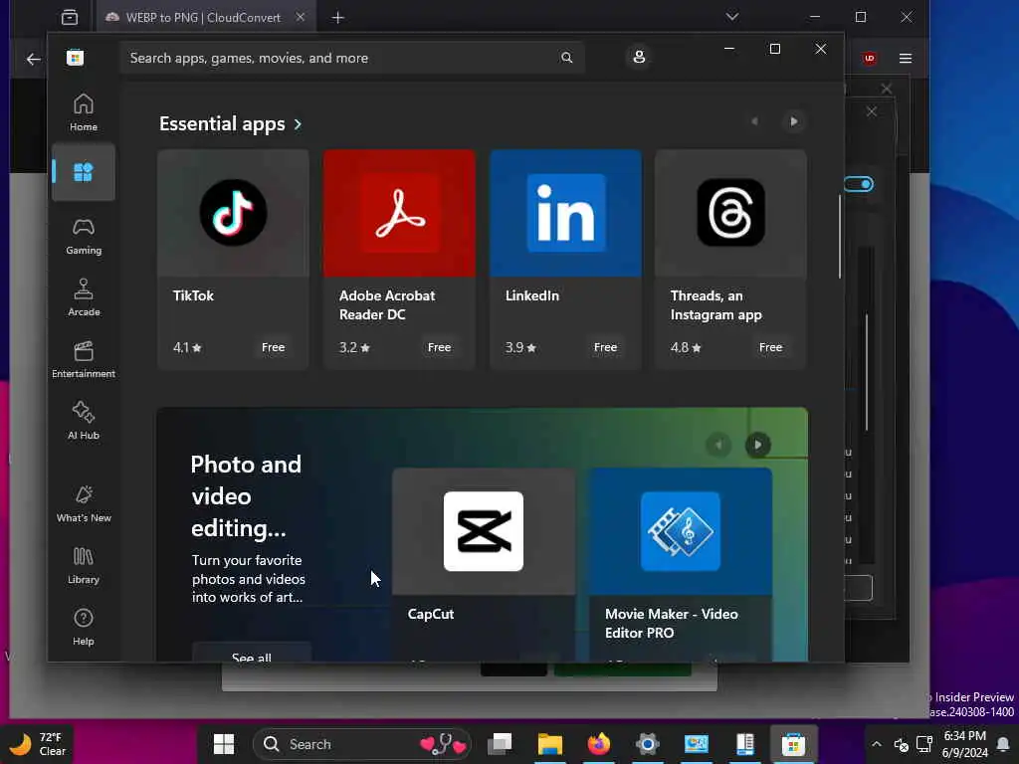Click the taskbar Search box
This screenshot has width=1019, height=764.
[x=362, y=744]
